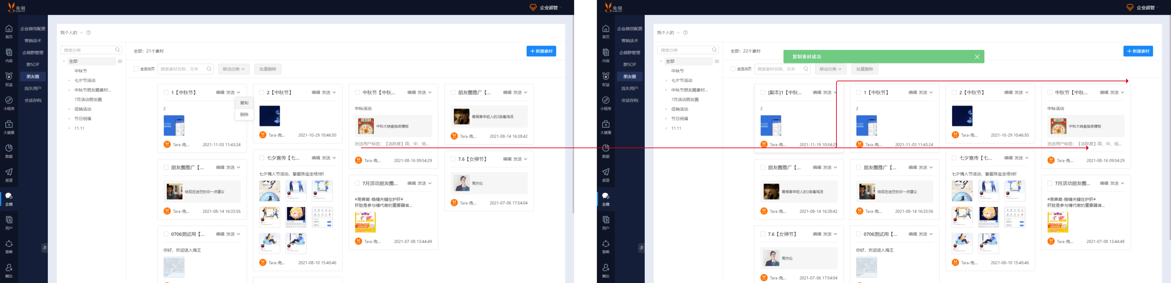Open 企业微信配置 submenu item in left screenshot
Image resolution: width=1171 pixels, height=283 pixels.
(x=33, y=29)
